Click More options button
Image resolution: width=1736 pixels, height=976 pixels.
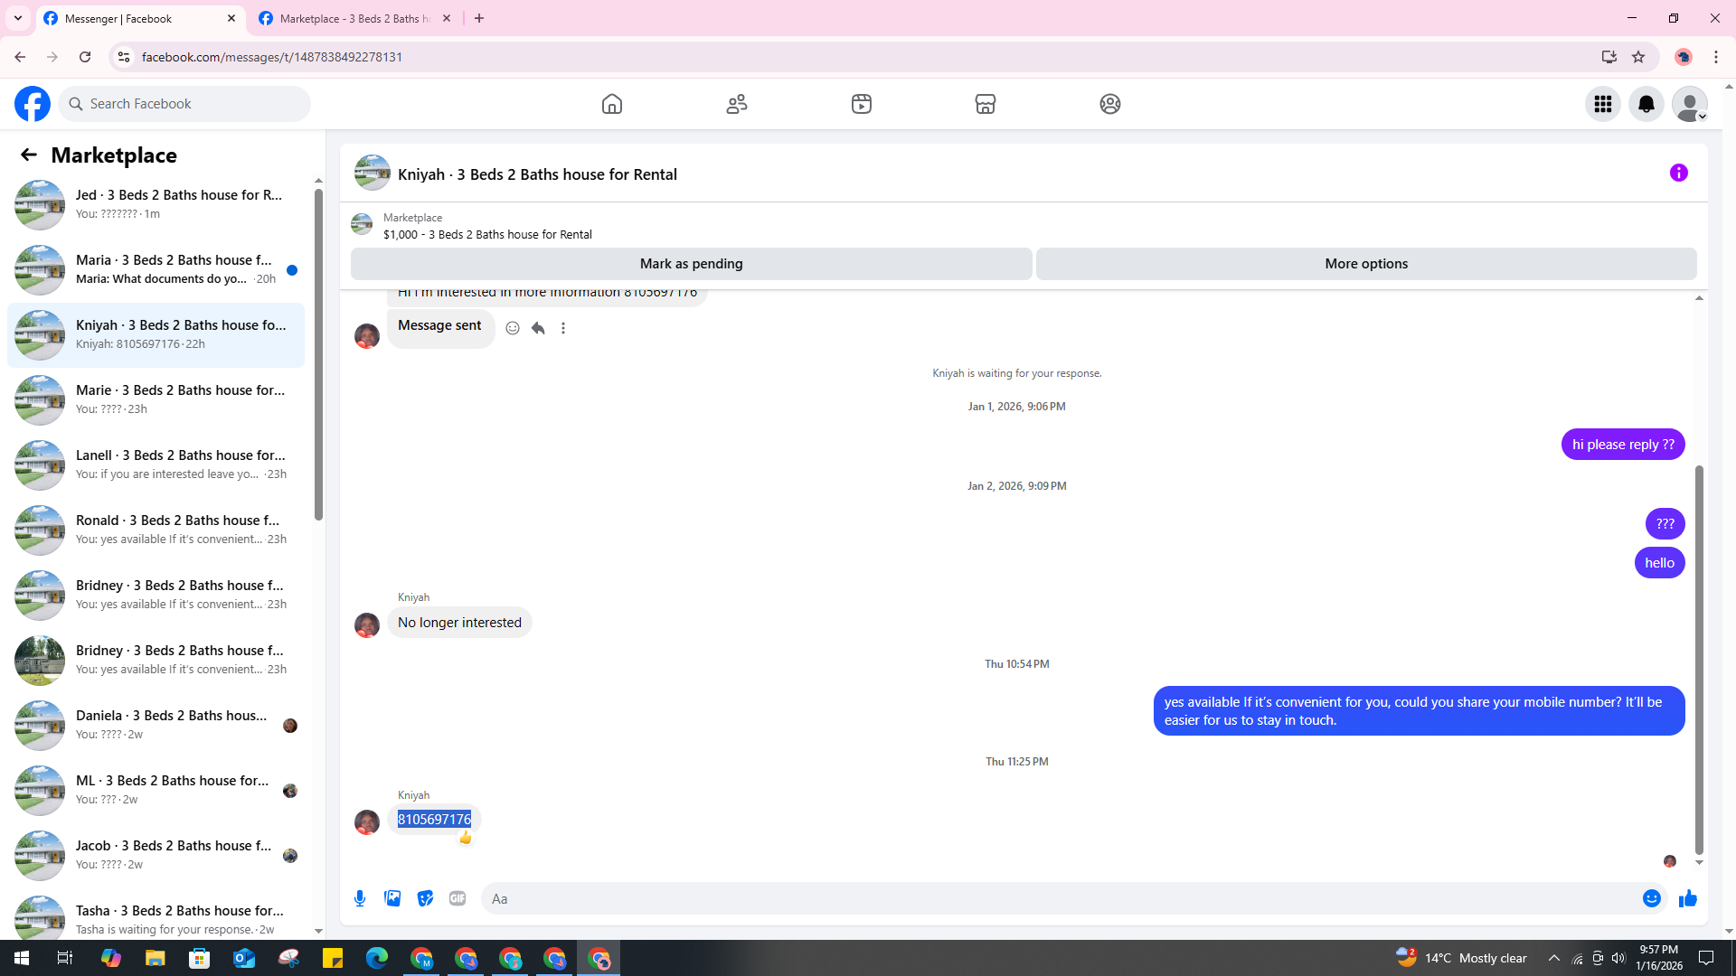1365,264
